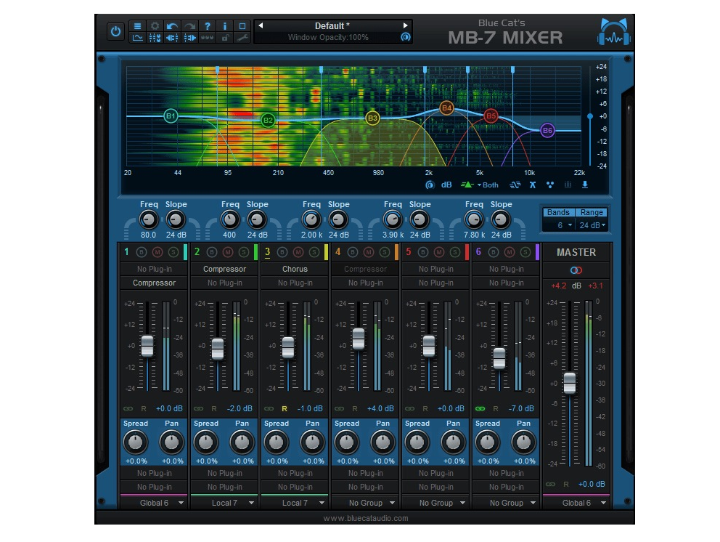Mute band 2 with its M button

(228, 252)
